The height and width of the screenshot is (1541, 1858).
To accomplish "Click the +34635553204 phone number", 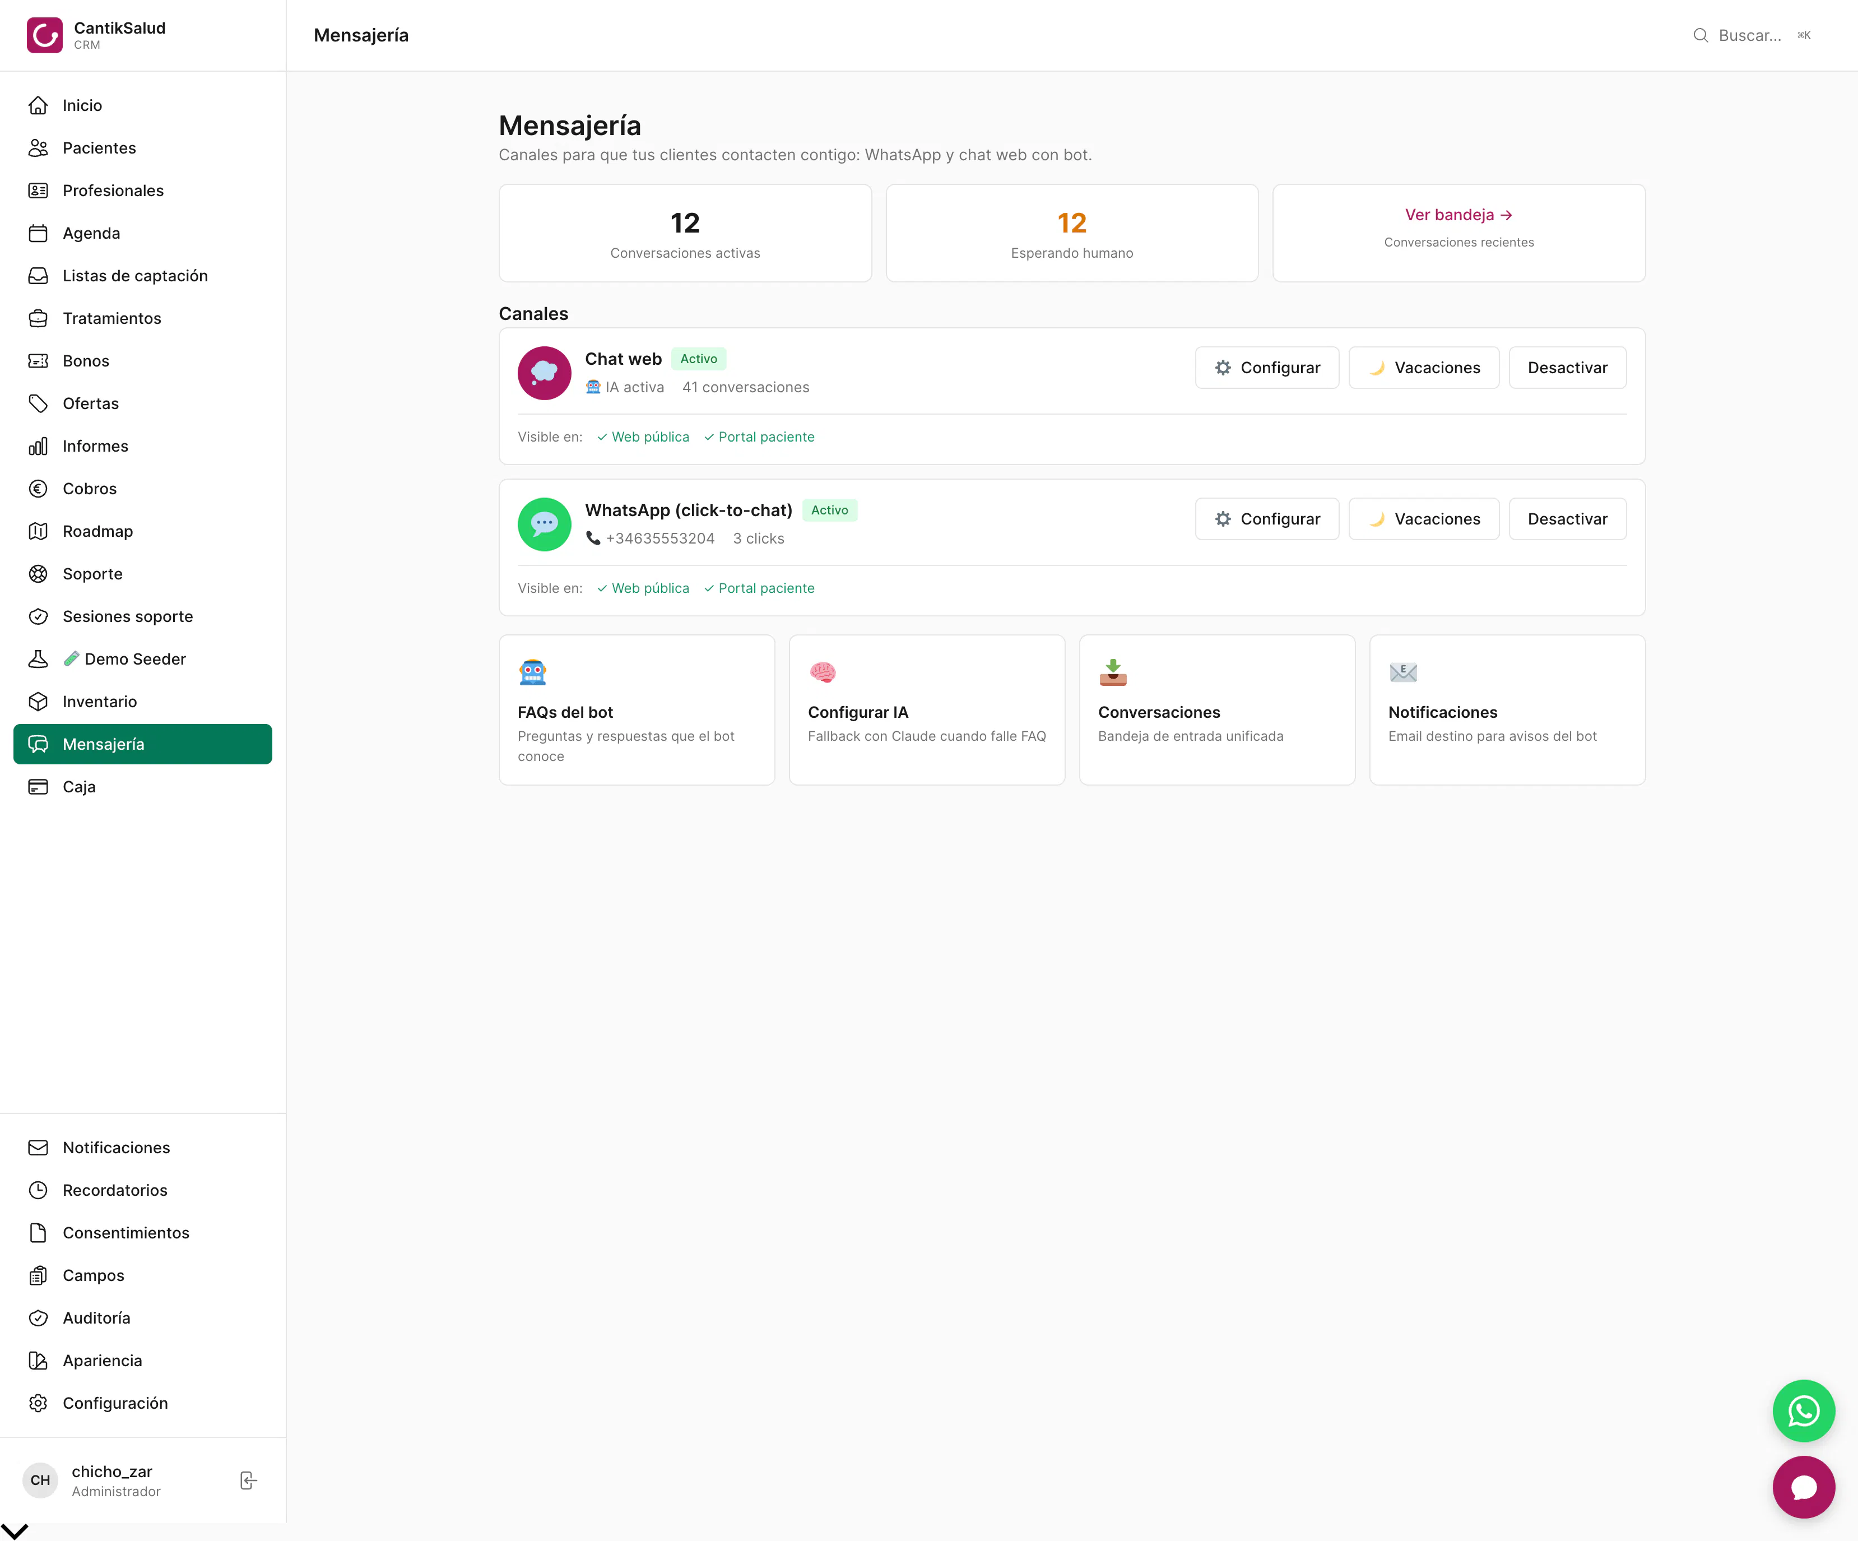I will coord(660,539).
